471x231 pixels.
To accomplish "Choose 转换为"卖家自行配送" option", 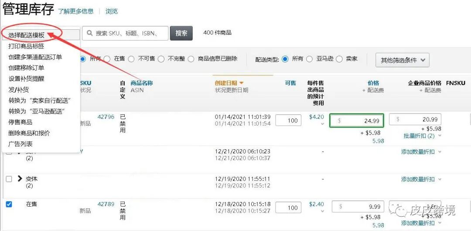I will (40, 100).
